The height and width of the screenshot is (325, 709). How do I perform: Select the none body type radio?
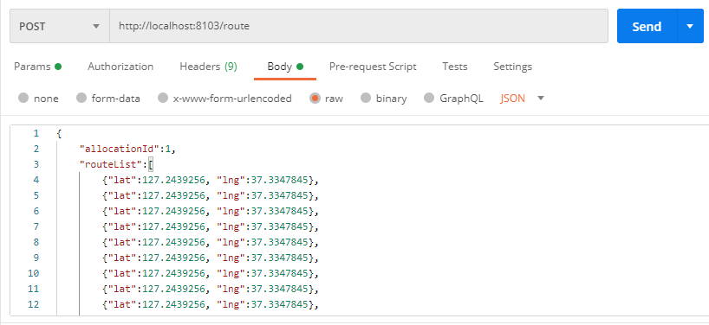pyautogui.click(x=23, y=99)
